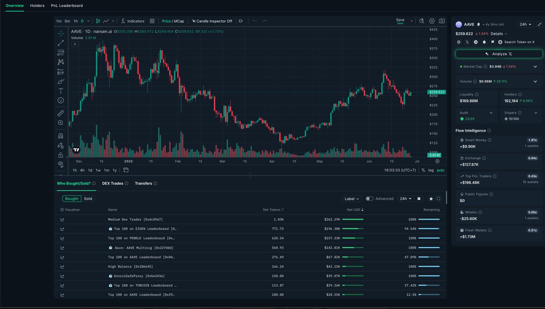Click the Save layout button
Screen dimensions: 545x309
(x=400, y=21)
